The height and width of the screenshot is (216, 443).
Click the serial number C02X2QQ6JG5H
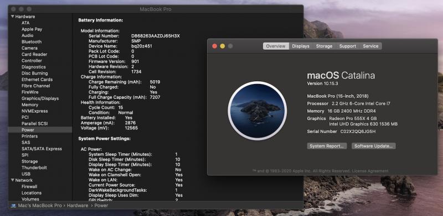(x=358, y=131)
